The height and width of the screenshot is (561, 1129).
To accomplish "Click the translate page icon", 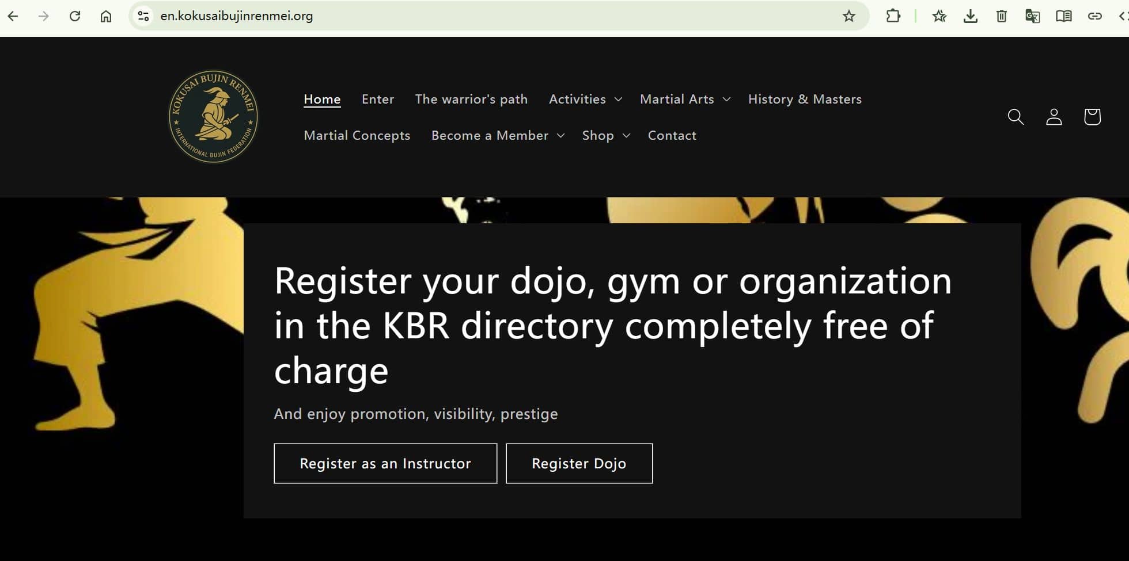I will tap(1032, 16).
